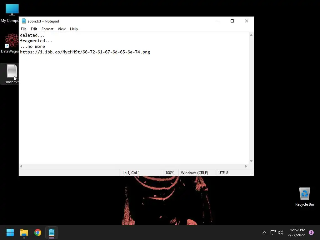Select the DataWagon desktop shortcut
Image resolution: width=320 pixels, height=240 pixels.
coord(10,43)
